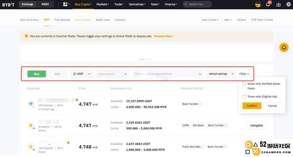
Task: Open the Derivatives menu
Action: point(137,4)
